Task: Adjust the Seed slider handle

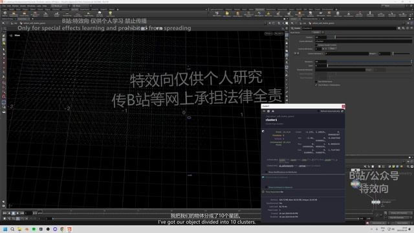Action: coord(328,65)
